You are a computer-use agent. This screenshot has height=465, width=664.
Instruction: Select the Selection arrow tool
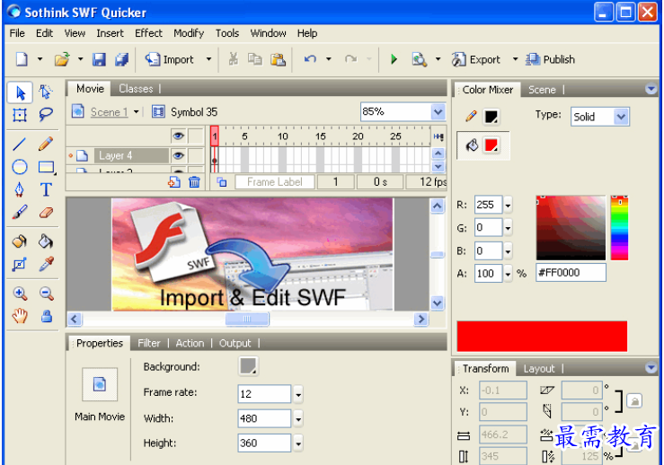(20, 92)
